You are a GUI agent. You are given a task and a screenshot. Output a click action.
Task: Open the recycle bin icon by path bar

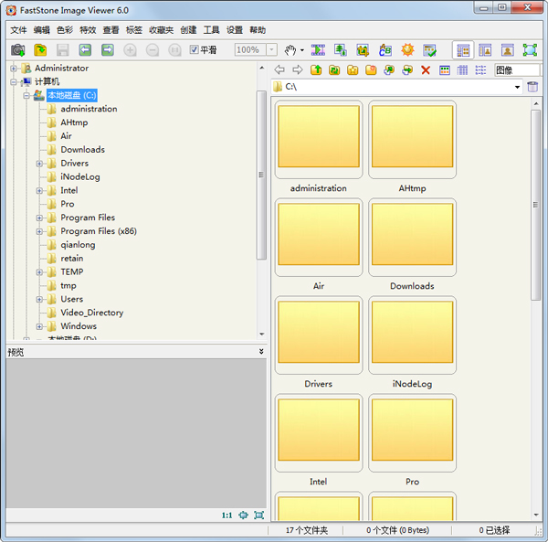click(532, 87)
